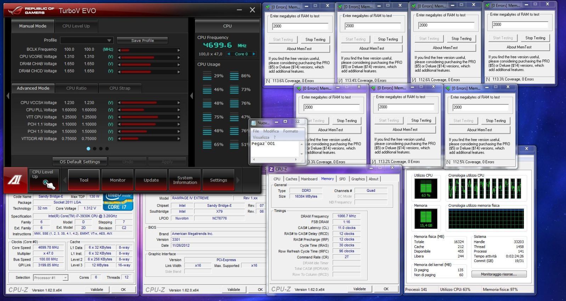The image size is (566, 301).
Task: Open Graphics tab in CPU-Z Memory window
Action: [x=358, y=179]
